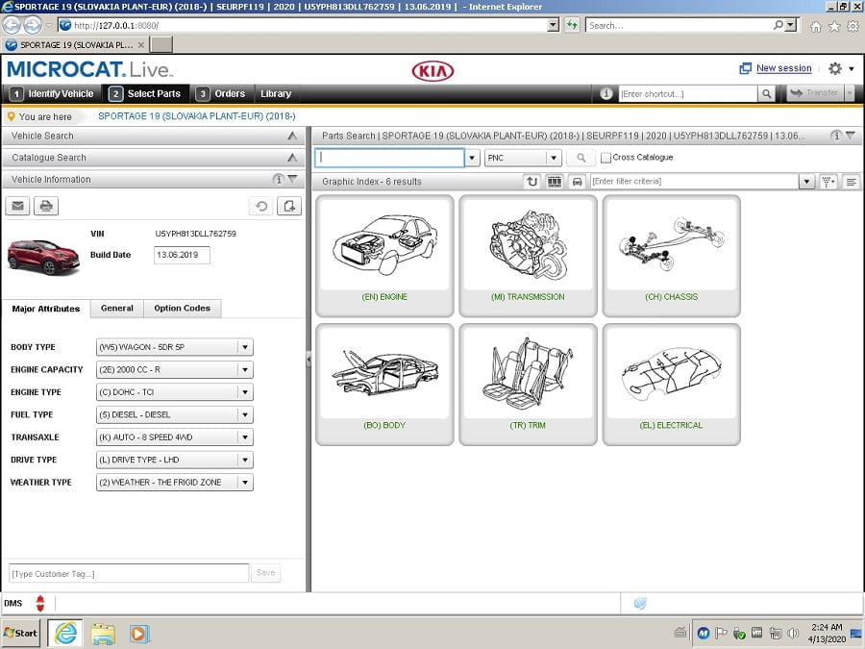Click the graphic index back arrow icon
865x649 pixels.
(531, 181)
